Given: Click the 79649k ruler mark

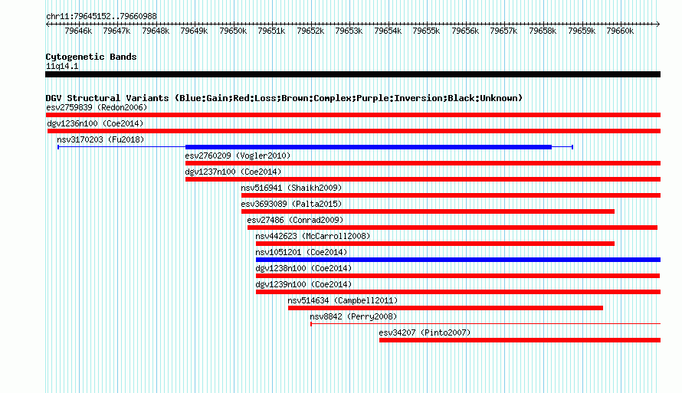Looking at the screenshot, I should 194,31.
